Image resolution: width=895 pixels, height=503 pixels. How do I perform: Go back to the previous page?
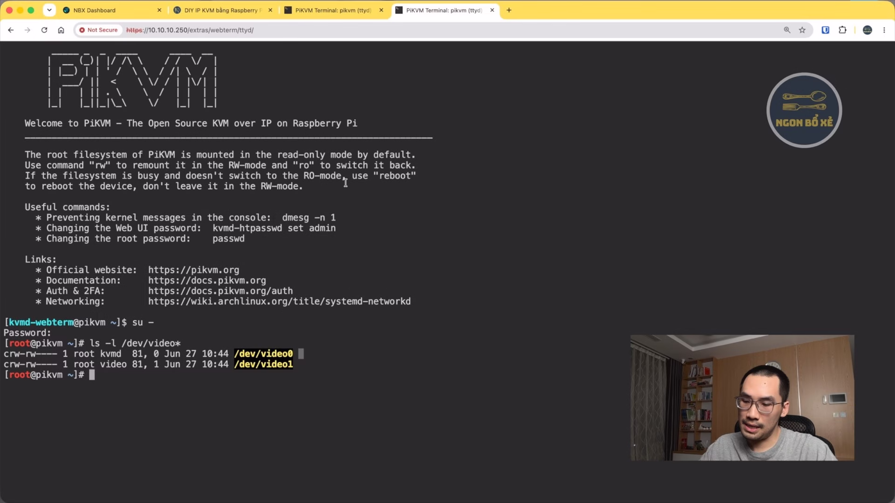pyautogui.click(x=11, y=30)
